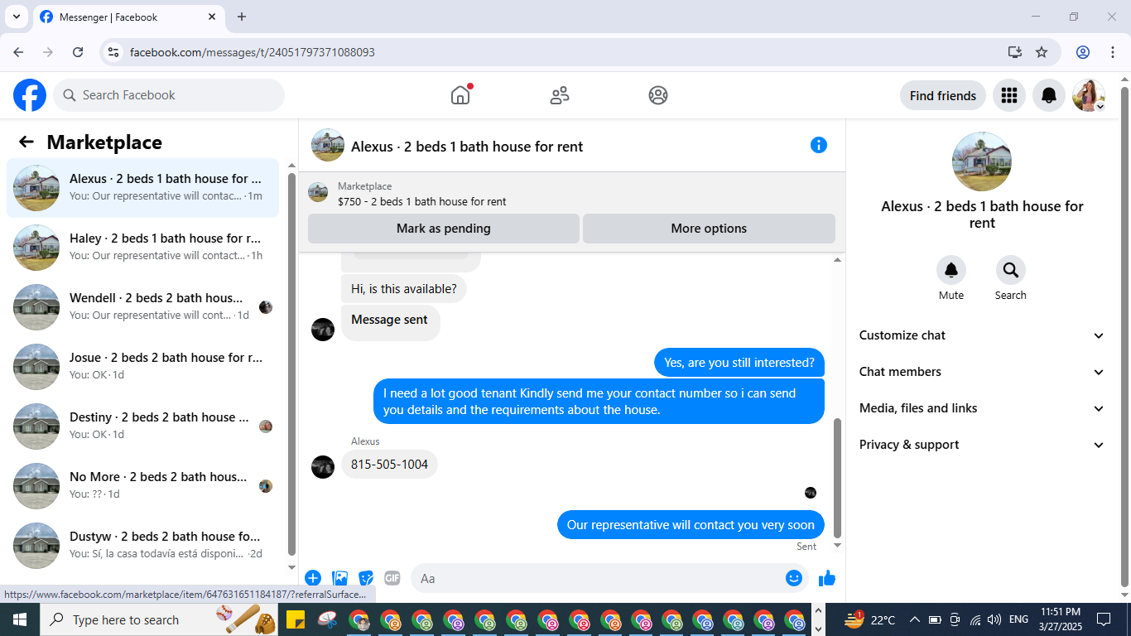Expand the Customize chat section
The image size is (1131, 636).
coord(982,335)
